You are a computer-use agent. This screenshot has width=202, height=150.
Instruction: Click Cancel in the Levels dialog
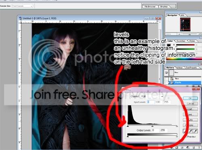click(190, 104)
